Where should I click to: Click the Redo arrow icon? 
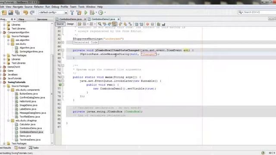32,12
